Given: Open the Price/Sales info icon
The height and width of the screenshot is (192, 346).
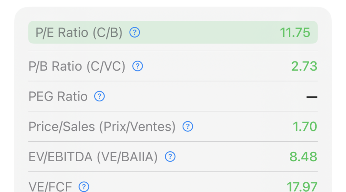Looking at the screenshot, I should point(188,126).
